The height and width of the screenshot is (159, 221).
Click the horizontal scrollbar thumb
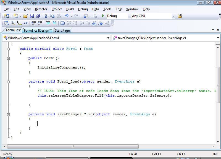click(73, 146)
